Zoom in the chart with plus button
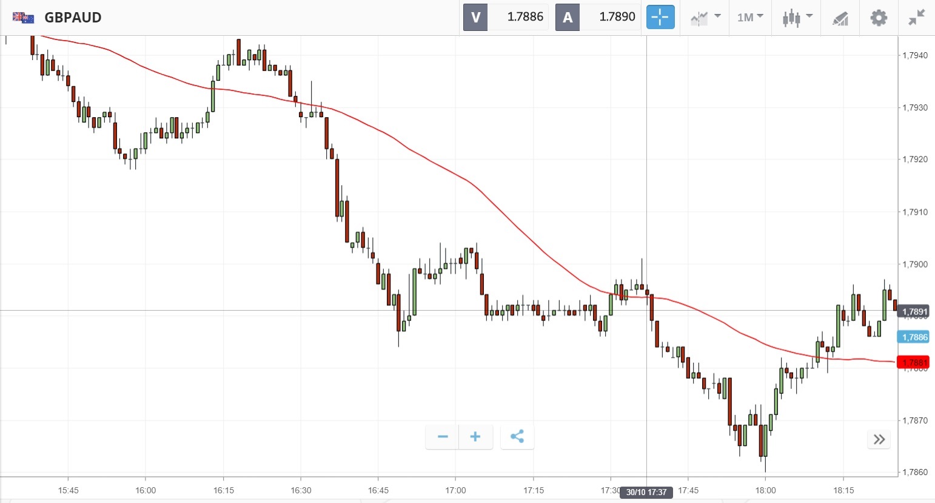Screen dimensions: 935x503 [475, 437]
